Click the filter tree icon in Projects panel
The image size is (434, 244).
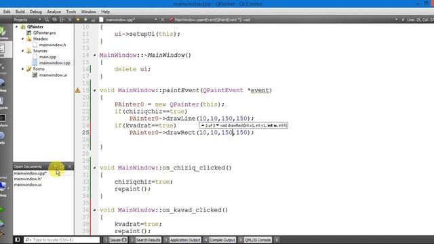pyautogui.click(x=47, y=20)
